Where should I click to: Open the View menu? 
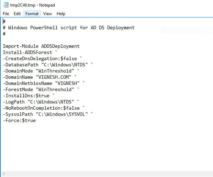tap(47, 14)
